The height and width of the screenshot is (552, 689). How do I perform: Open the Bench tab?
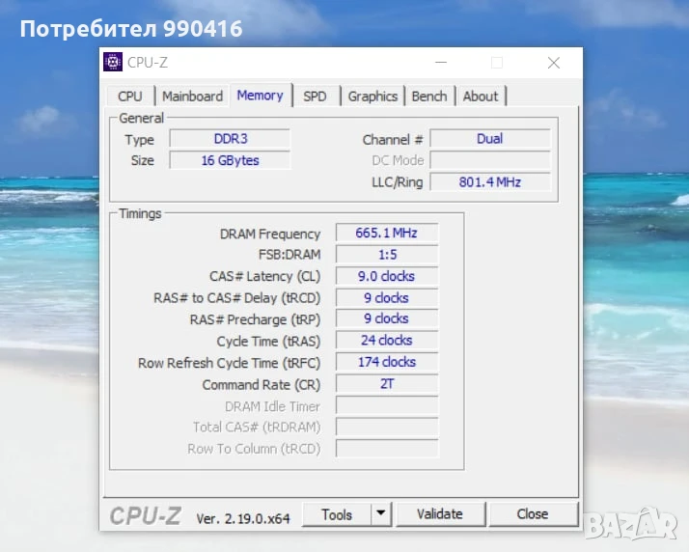pos(429,97)
